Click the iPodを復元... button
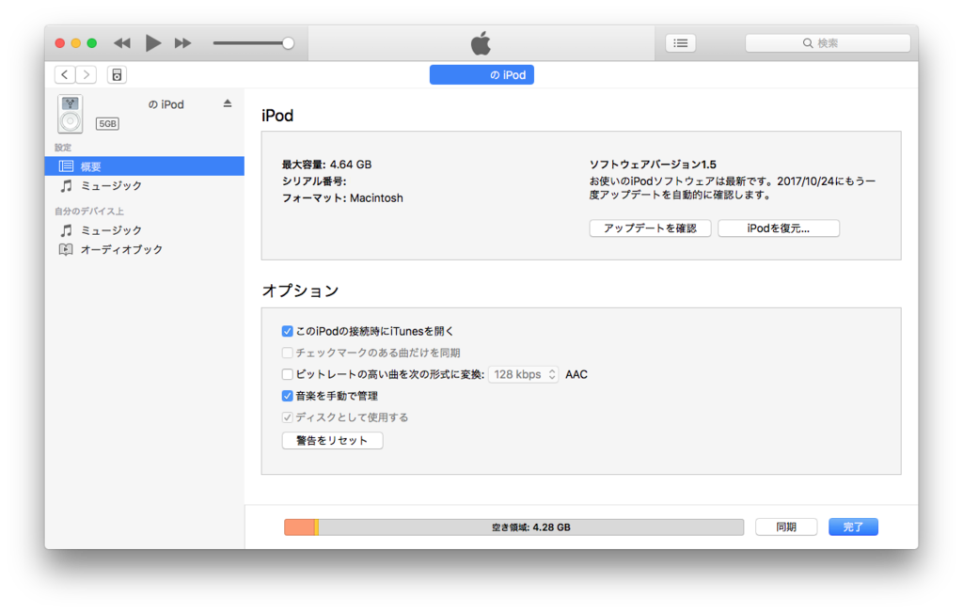963x613 pixels. 778,228
